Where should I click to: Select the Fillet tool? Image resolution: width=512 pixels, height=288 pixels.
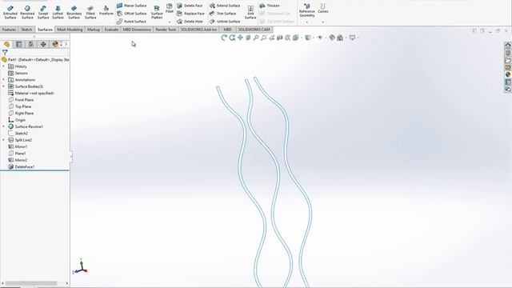click(x=169, y=8)
